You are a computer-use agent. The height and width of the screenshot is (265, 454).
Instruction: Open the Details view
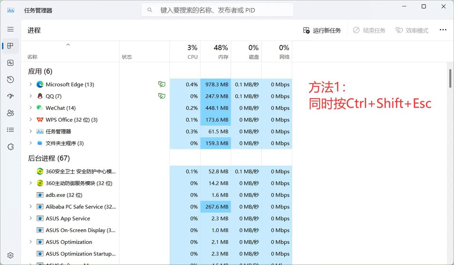(10, 130)
